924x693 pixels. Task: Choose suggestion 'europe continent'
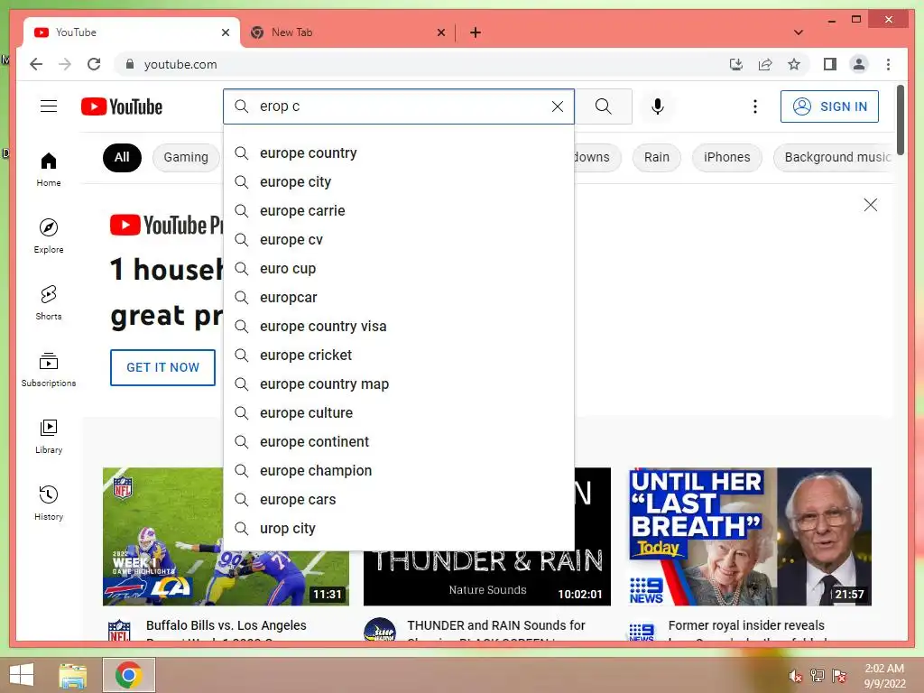[x=399, y=442]
